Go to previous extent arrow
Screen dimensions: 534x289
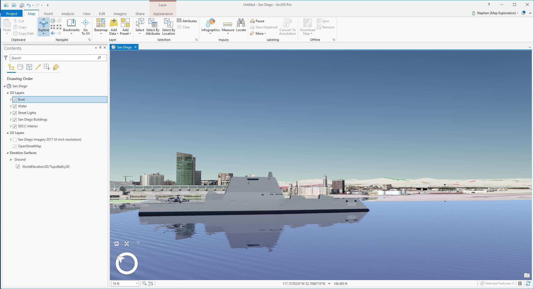tap(53, 33)
